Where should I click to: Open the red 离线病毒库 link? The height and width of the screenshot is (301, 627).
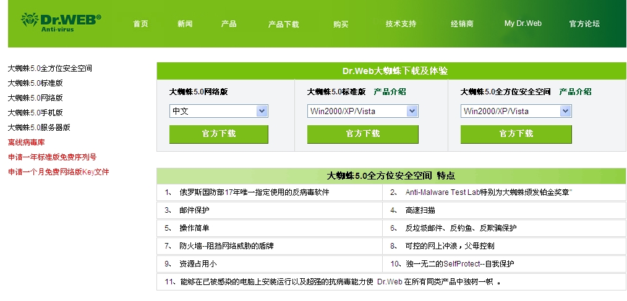pos(27,142)
